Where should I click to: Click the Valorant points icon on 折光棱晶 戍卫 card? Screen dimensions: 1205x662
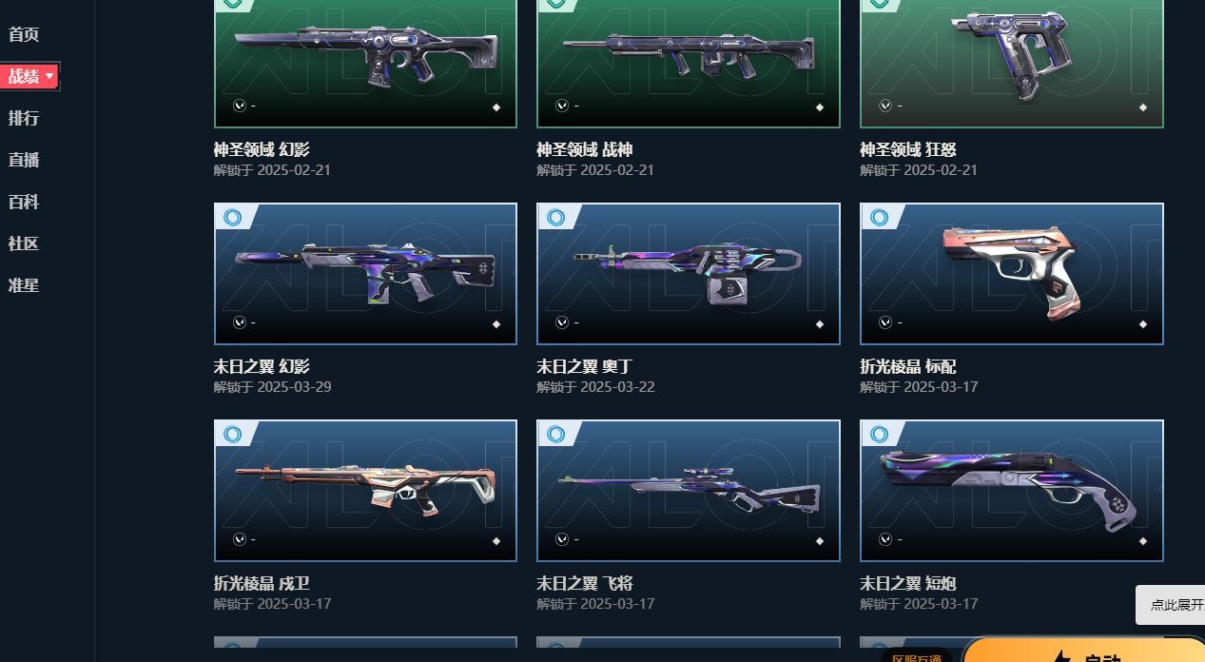239,539
